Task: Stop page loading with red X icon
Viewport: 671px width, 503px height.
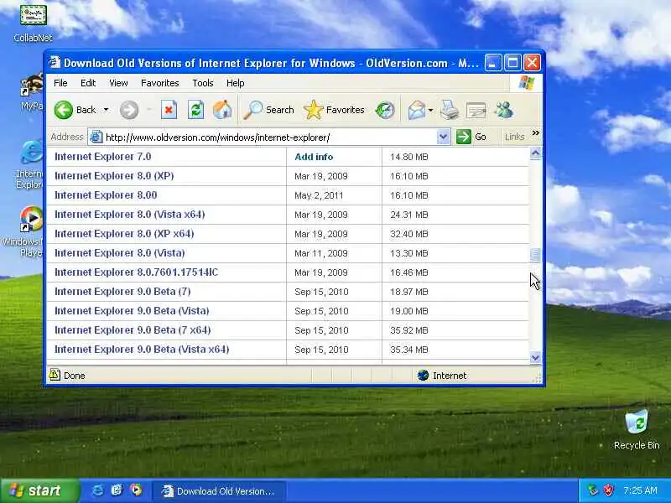Action: pyautogui.click(x=169, y=110)
